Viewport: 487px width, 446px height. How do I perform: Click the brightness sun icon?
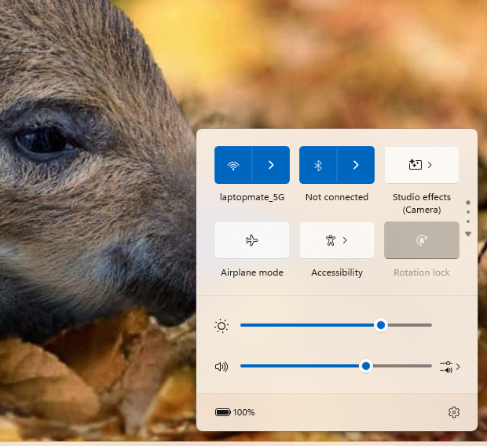pyautogui.click(x=222, y=326)
